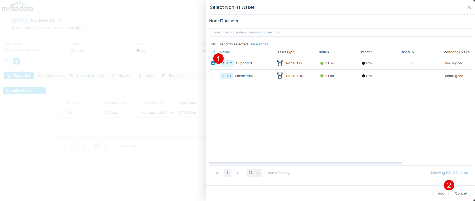Go to first page of asset list
Screen dimensions: 475x201
coord(217,173)
